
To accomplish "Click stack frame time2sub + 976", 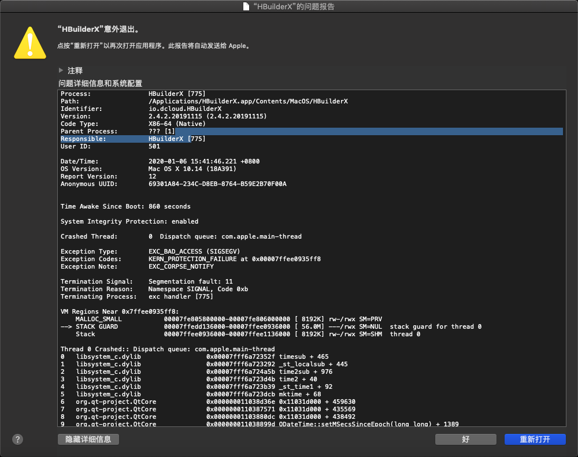I will click(306, 372).
